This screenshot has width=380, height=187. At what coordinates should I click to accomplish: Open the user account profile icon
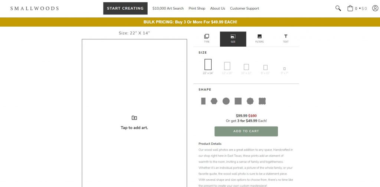pyautogui.click(x=375, y=8)
